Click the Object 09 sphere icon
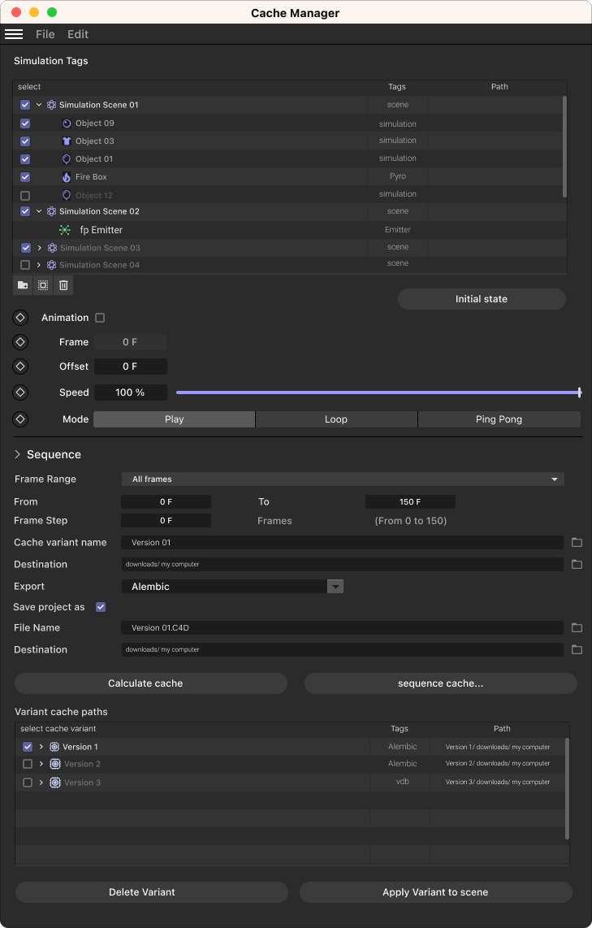The width and height of the screenshot is (592, 928). click(67, 123)
